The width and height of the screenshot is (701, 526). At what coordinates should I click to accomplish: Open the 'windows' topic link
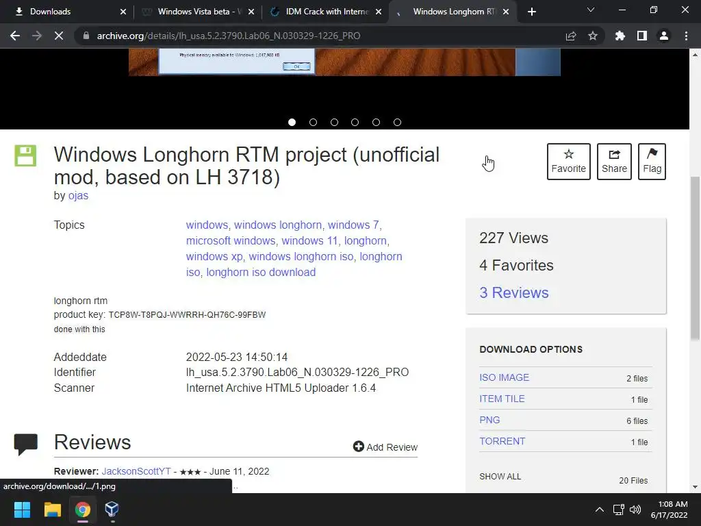[x=207, y=225]
